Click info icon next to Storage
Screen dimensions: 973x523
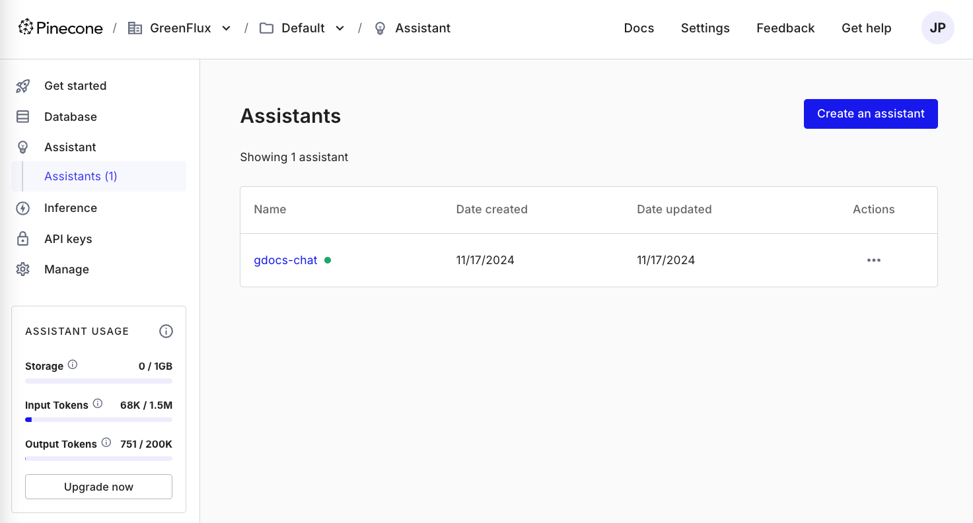click(x=73, y=365)
